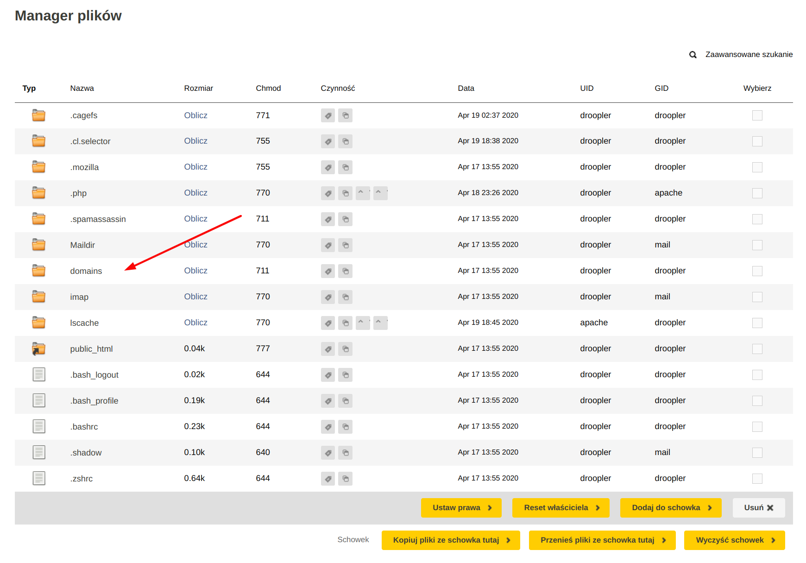Click the apache GID in .php row
Screen dimensions: 806x563
click(668, 193)
